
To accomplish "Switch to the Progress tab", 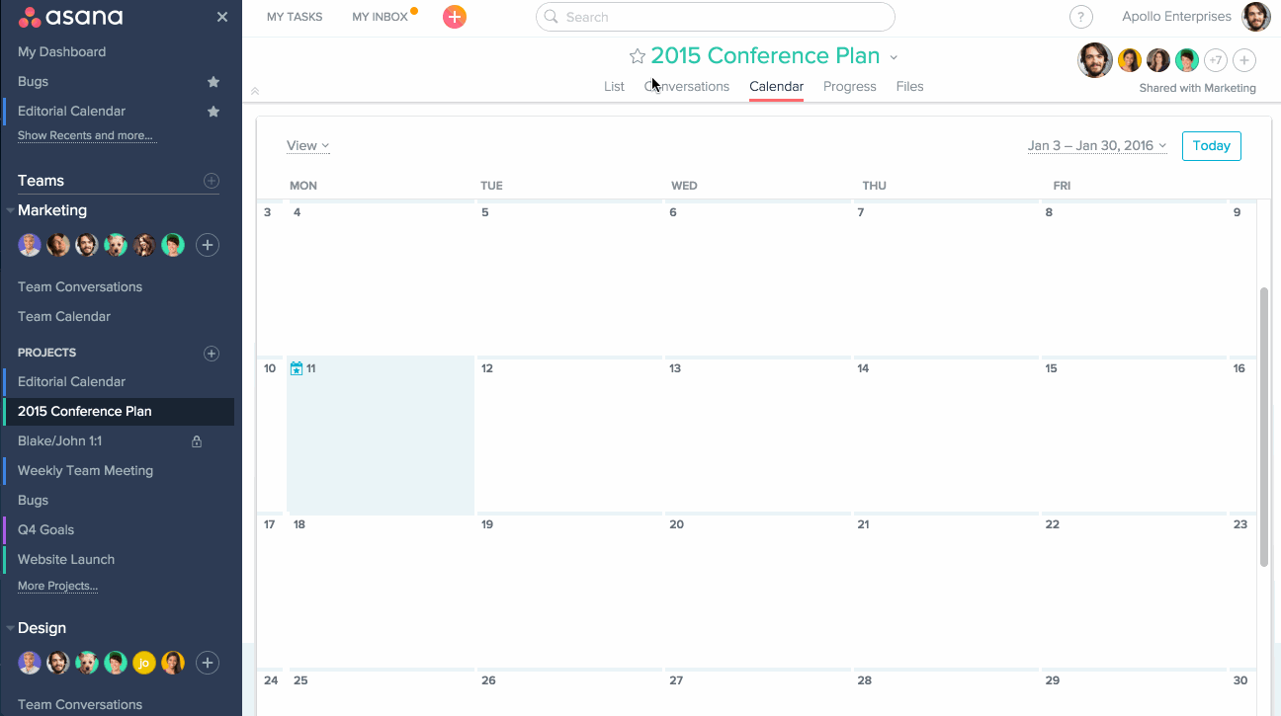I will 849,87.
